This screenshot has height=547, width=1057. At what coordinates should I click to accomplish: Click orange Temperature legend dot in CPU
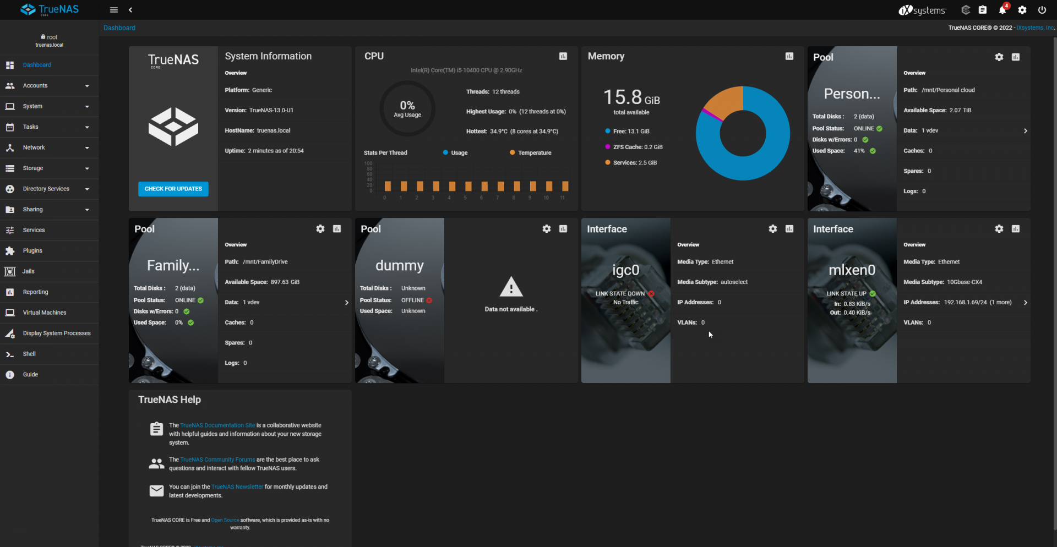(x=512, y=152)
